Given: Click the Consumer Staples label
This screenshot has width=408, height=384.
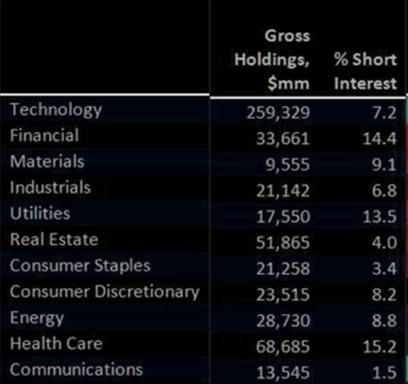Looking at the screenshot, I should pos(80,265).
